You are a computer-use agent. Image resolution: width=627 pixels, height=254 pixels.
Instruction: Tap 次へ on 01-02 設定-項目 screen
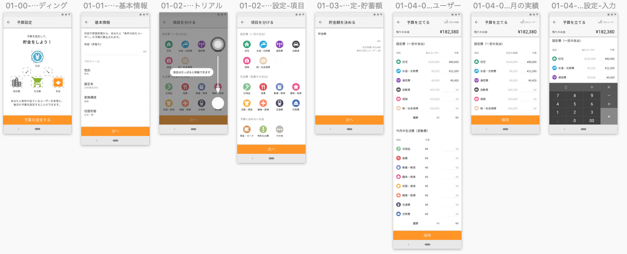[x=271, y=149]
